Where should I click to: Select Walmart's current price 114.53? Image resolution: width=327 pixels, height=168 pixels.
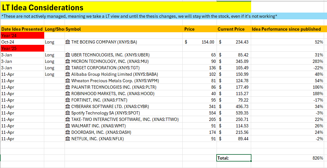click(234, 126)
